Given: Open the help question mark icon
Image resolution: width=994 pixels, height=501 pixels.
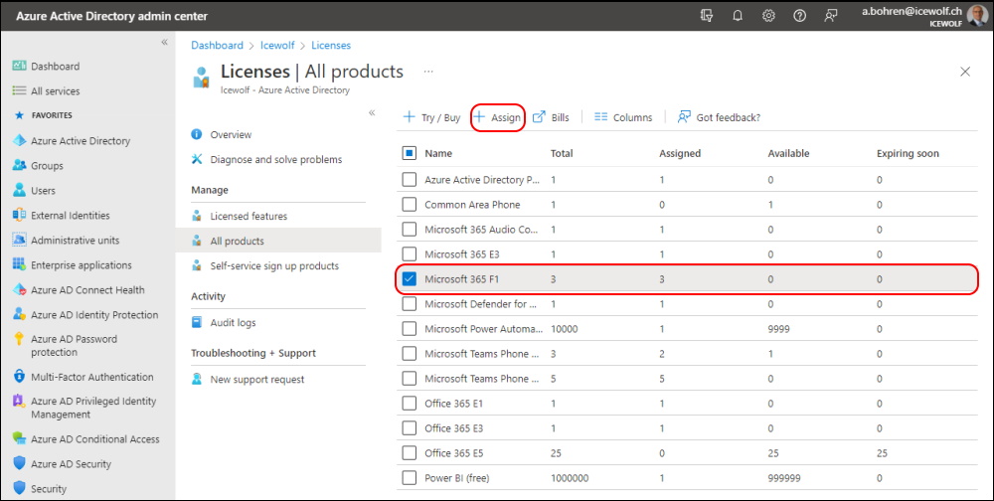Looking at the screenshot, I should tap(799, 16).
